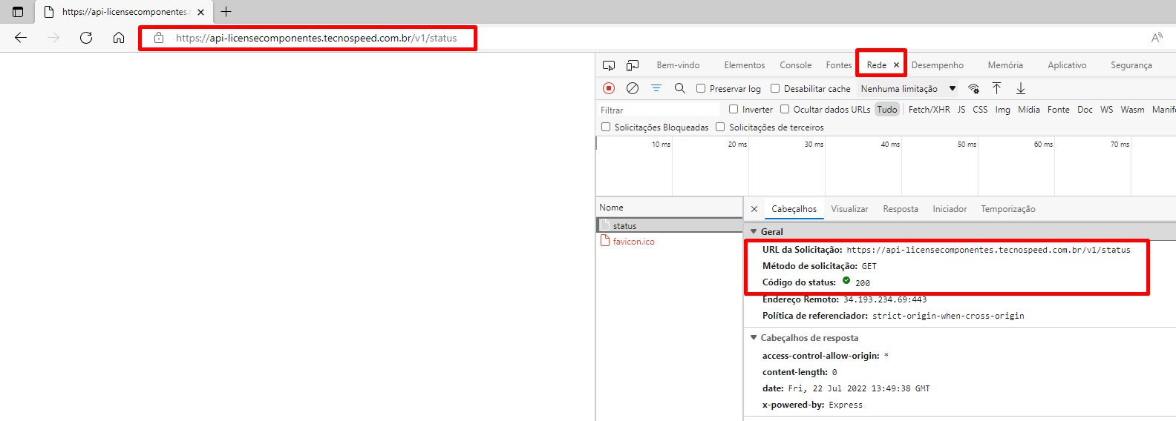Viewport: 1176px width, 421px height.
Task: Reload the page with the refresh icon
Action: (86, 38)
